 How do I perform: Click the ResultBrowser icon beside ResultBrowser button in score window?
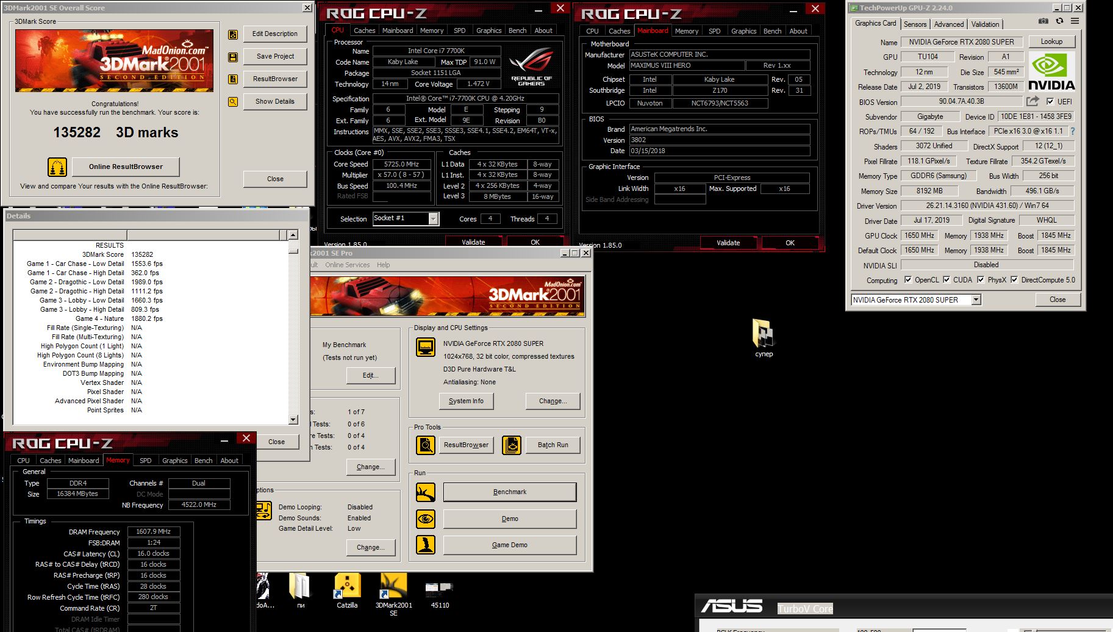click(233, 79)
